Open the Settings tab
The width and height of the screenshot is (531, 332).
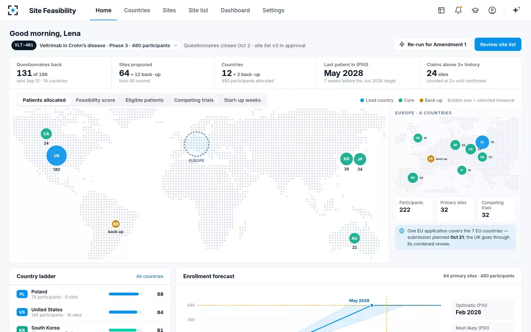273,10
